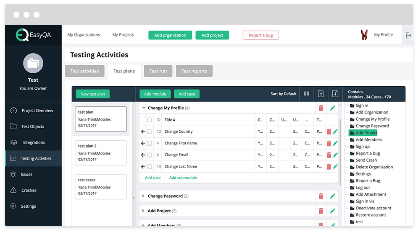Screen dimensions: 418x232
Task: Check the Change First name checkbox
Action: pos(150,143)
